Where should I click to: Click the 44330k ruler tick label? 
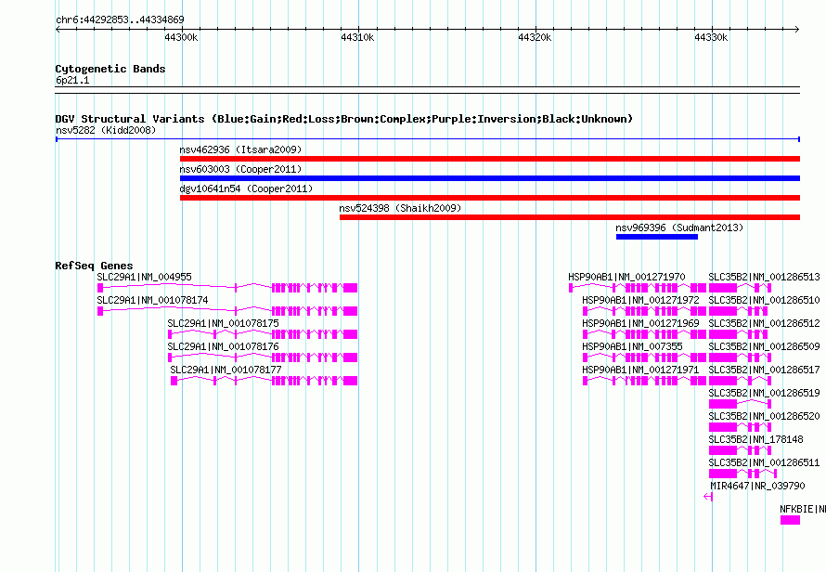pyautogui.click(x=711, y=37)
